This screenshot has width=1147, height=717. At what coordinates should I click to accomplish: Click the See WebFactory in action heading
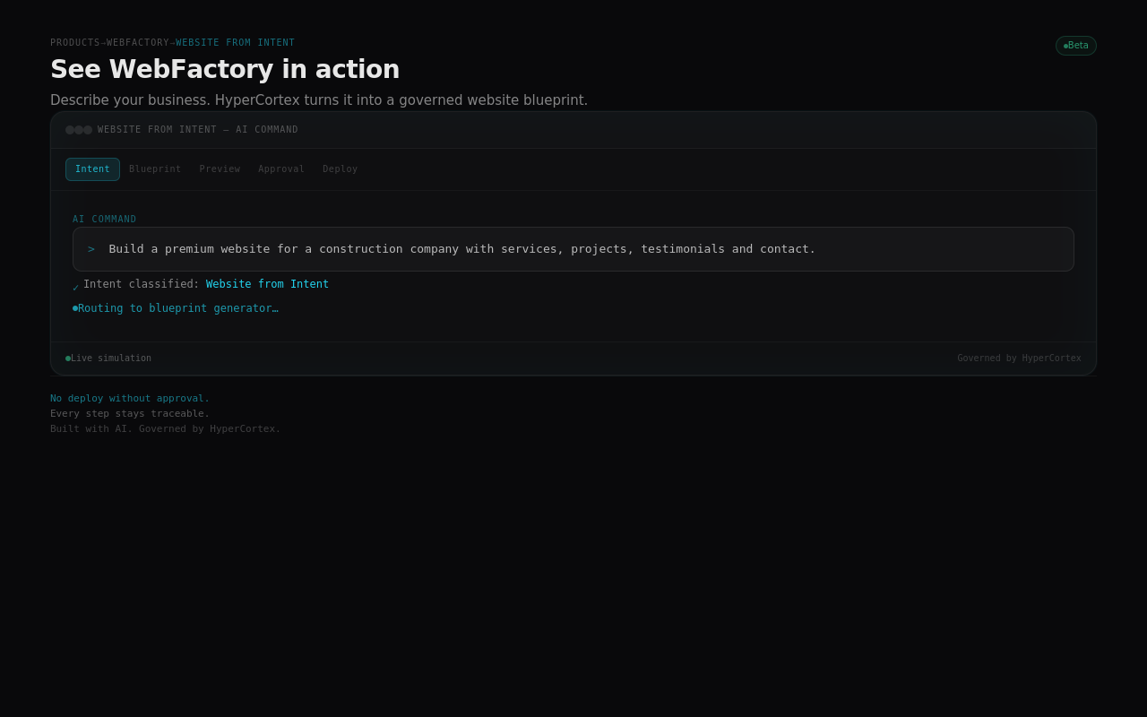pos(225,69)
